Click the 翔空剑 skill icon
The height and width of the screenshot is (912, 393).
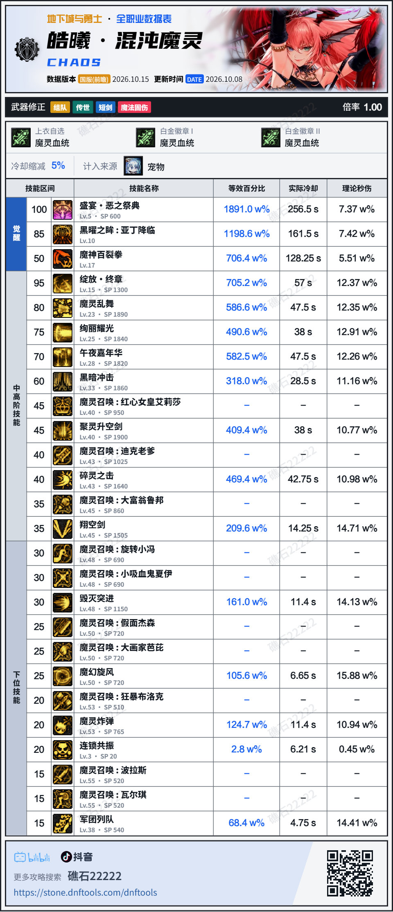tap(63, 529)
